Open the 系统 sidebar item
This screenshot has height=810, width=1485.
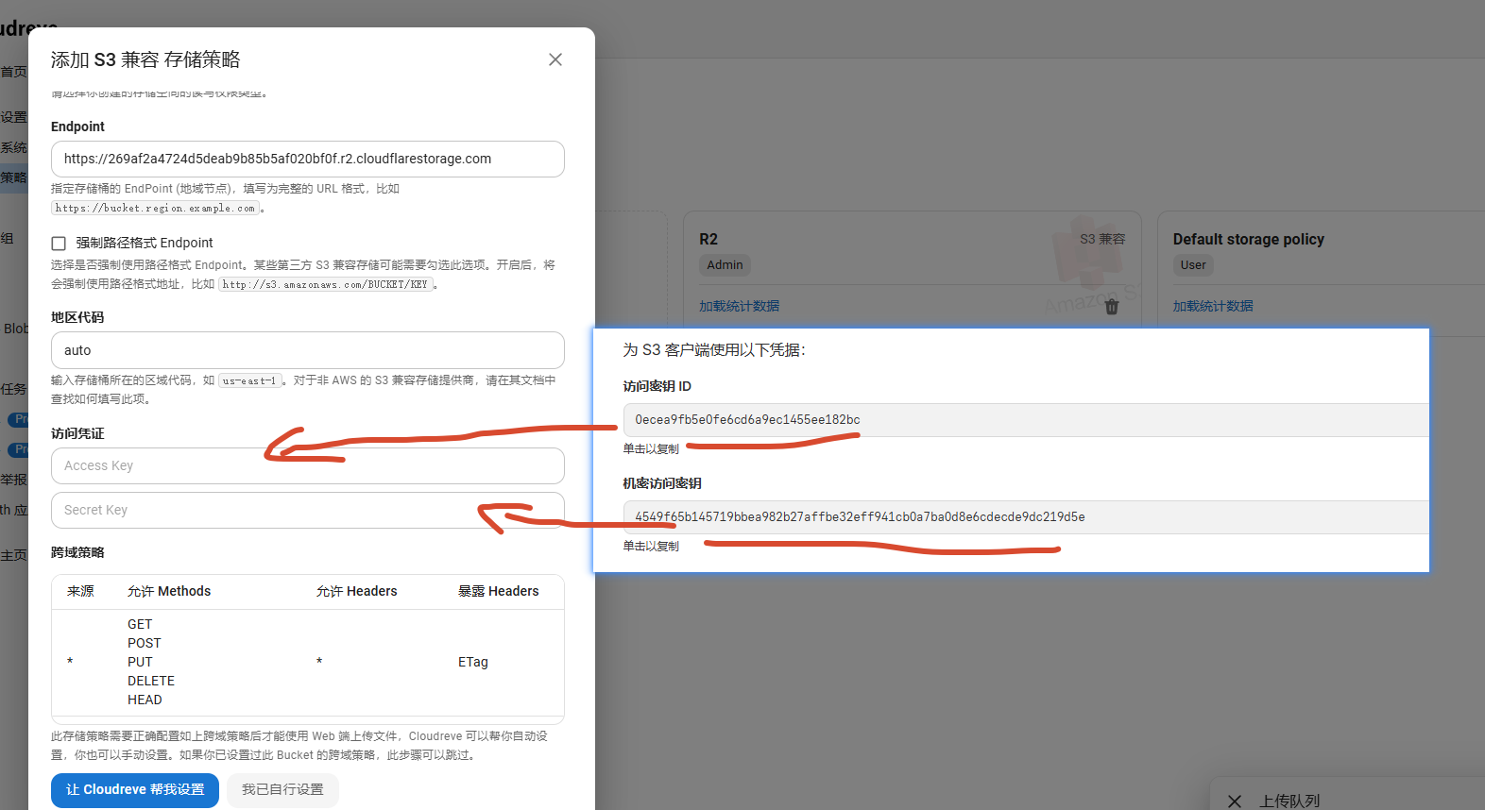point(13,147)
